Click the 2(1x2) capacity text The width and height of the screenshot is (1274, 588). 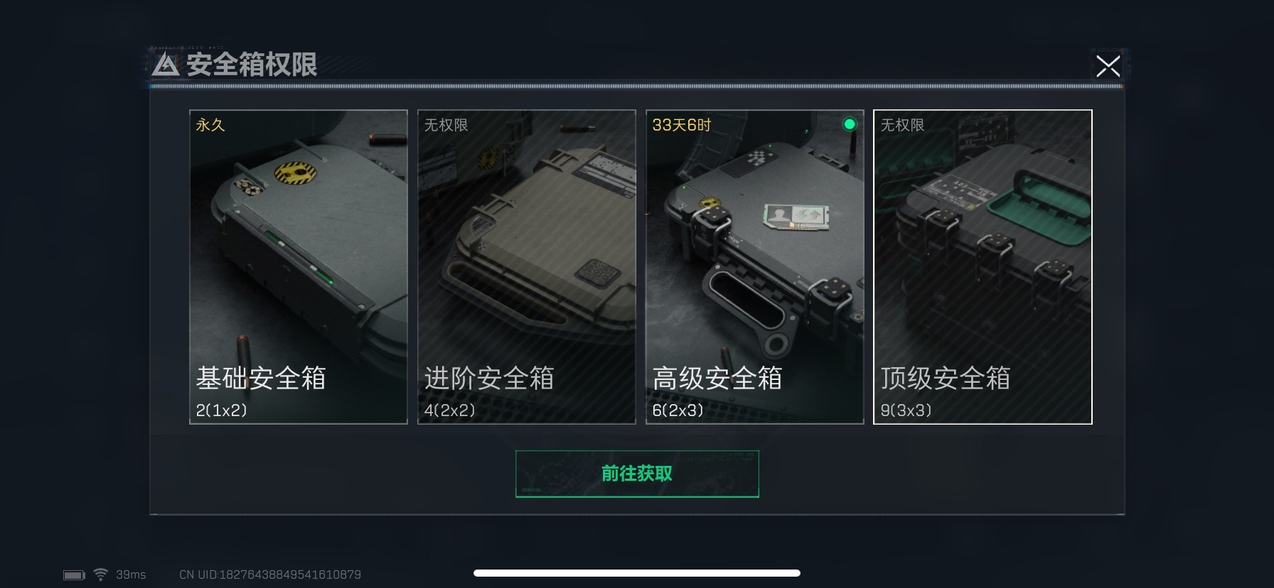point(221,410)
